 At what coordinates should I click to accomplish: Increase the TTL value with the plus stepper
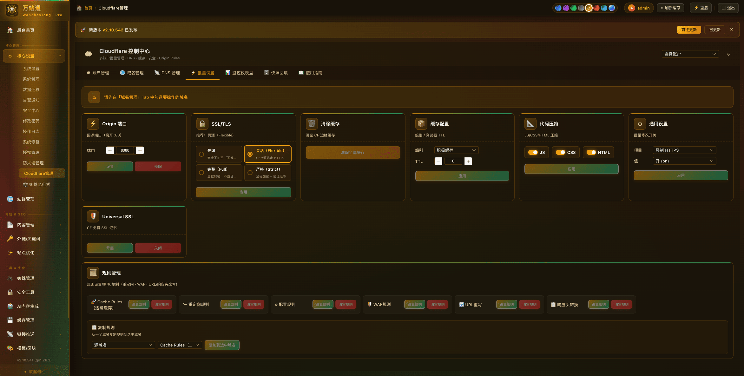tap(468, 161)
